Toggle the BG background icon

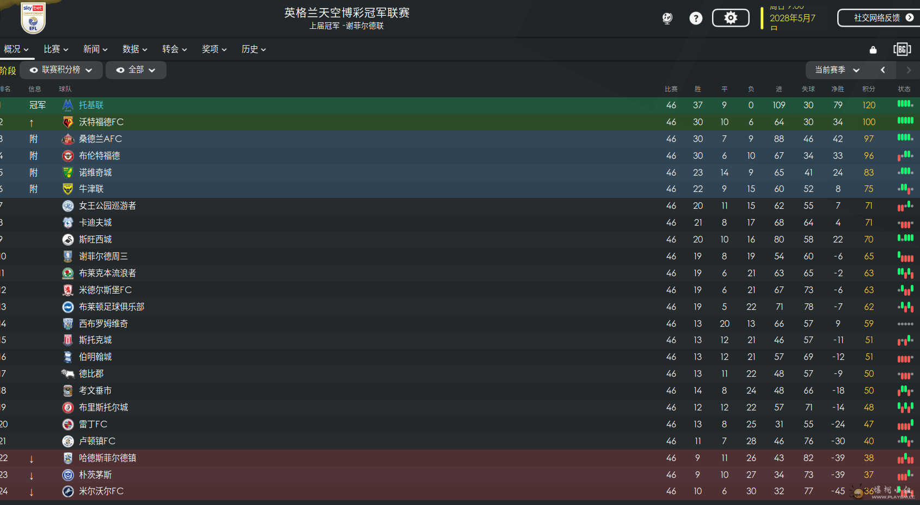902,49
